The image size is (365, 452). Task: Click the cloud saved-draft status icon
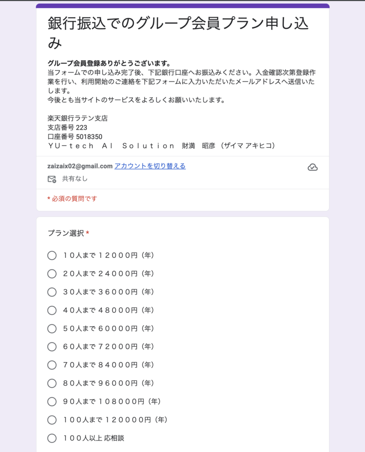click(313, 167)
